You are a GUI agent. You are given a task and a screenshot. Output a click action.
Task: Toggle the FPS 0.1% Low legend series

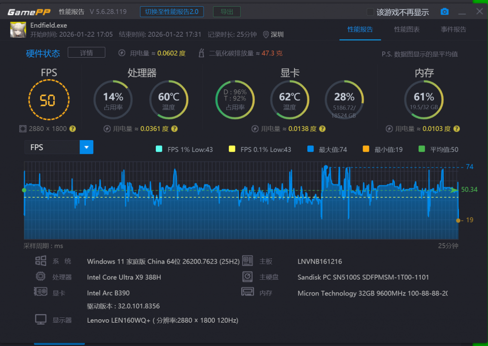tap(232, 149)
